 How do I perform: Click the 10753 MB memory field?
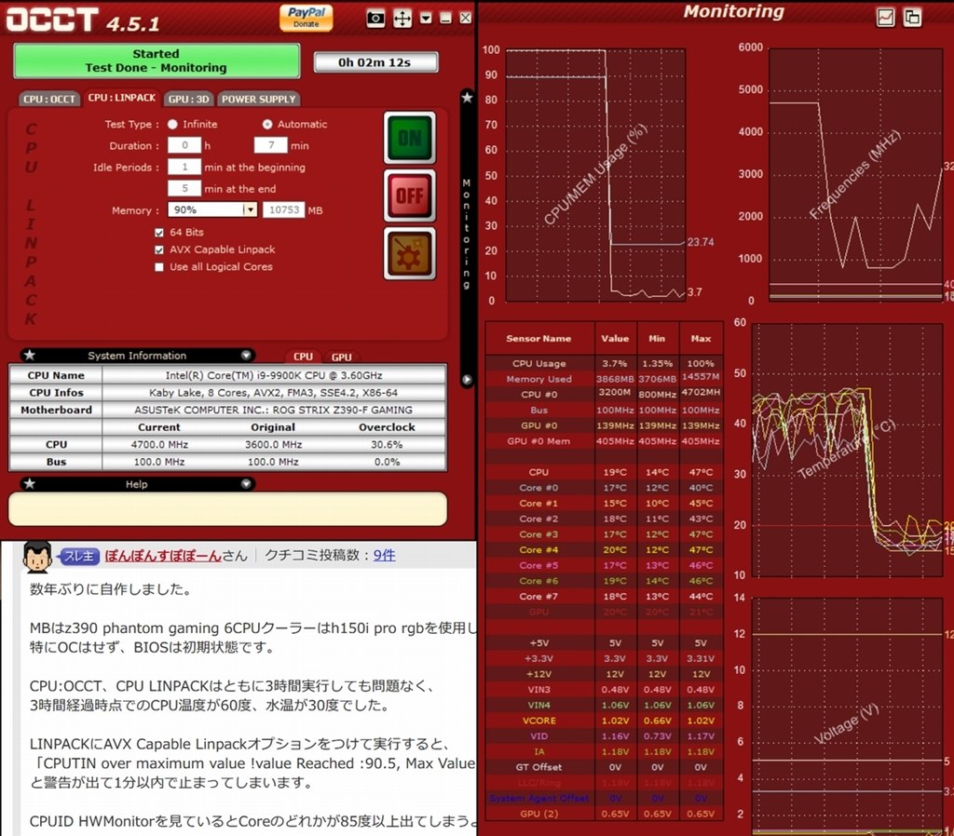283,209
